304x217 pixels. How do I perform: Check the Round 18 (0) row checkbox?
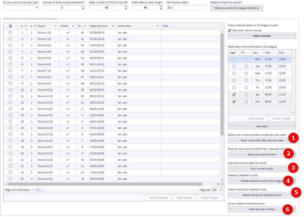10,141
